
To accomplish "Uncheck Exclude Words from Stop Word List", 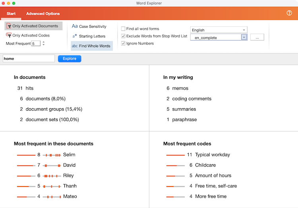I will (123, 36).
